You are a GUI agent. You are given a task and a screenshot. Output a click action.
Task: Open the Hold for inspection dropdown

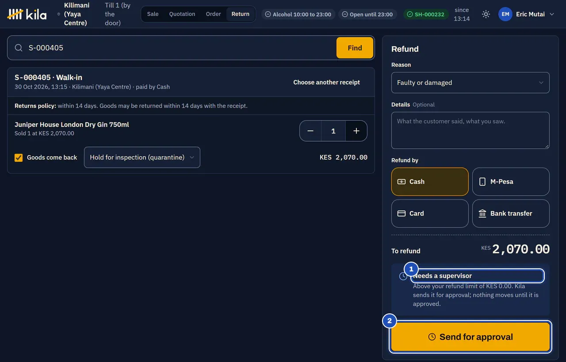click(x=142, y=157)
